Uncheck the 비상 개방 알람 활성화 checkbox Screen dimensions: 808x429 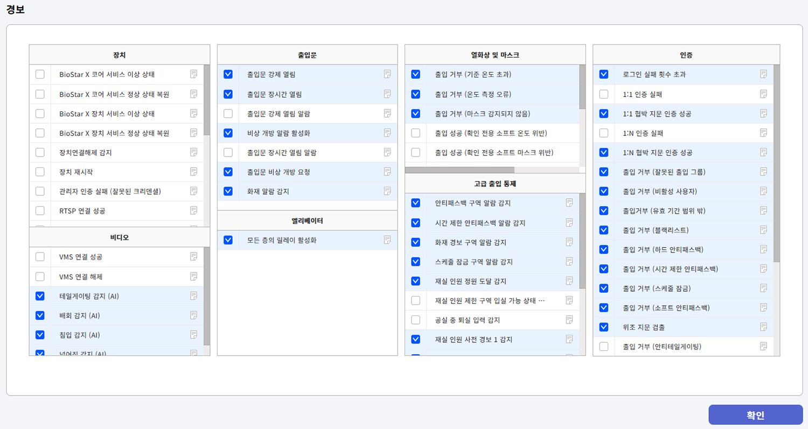click(228, 133)
